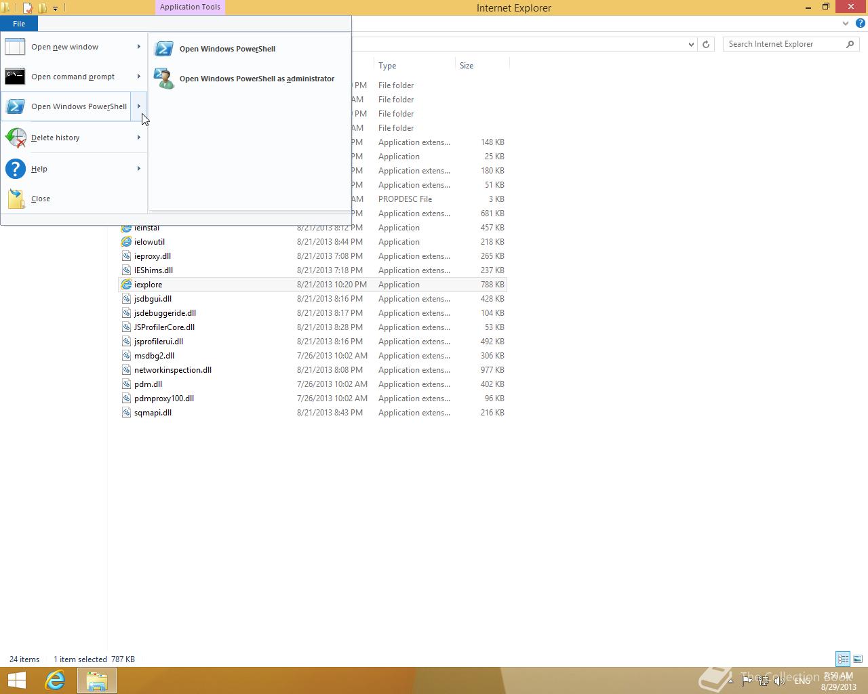This screenshot has height=694, width=868.
Task: Switch to details view icon in status bar
Action: pos(843,659)
